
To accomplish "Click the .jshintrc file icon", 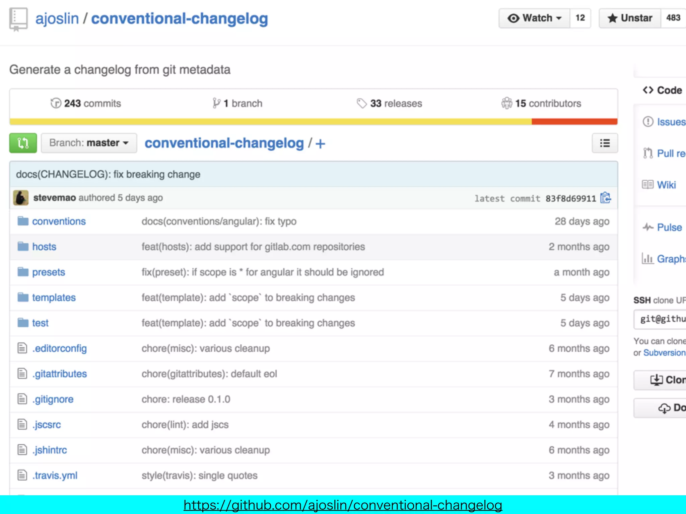I will pyautogui.click(x=22, y=450).
